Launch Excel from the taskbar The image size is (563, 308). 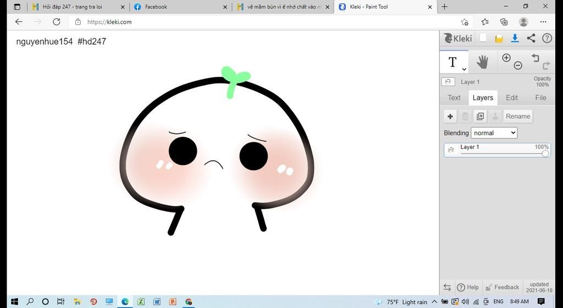coord(141,301)
